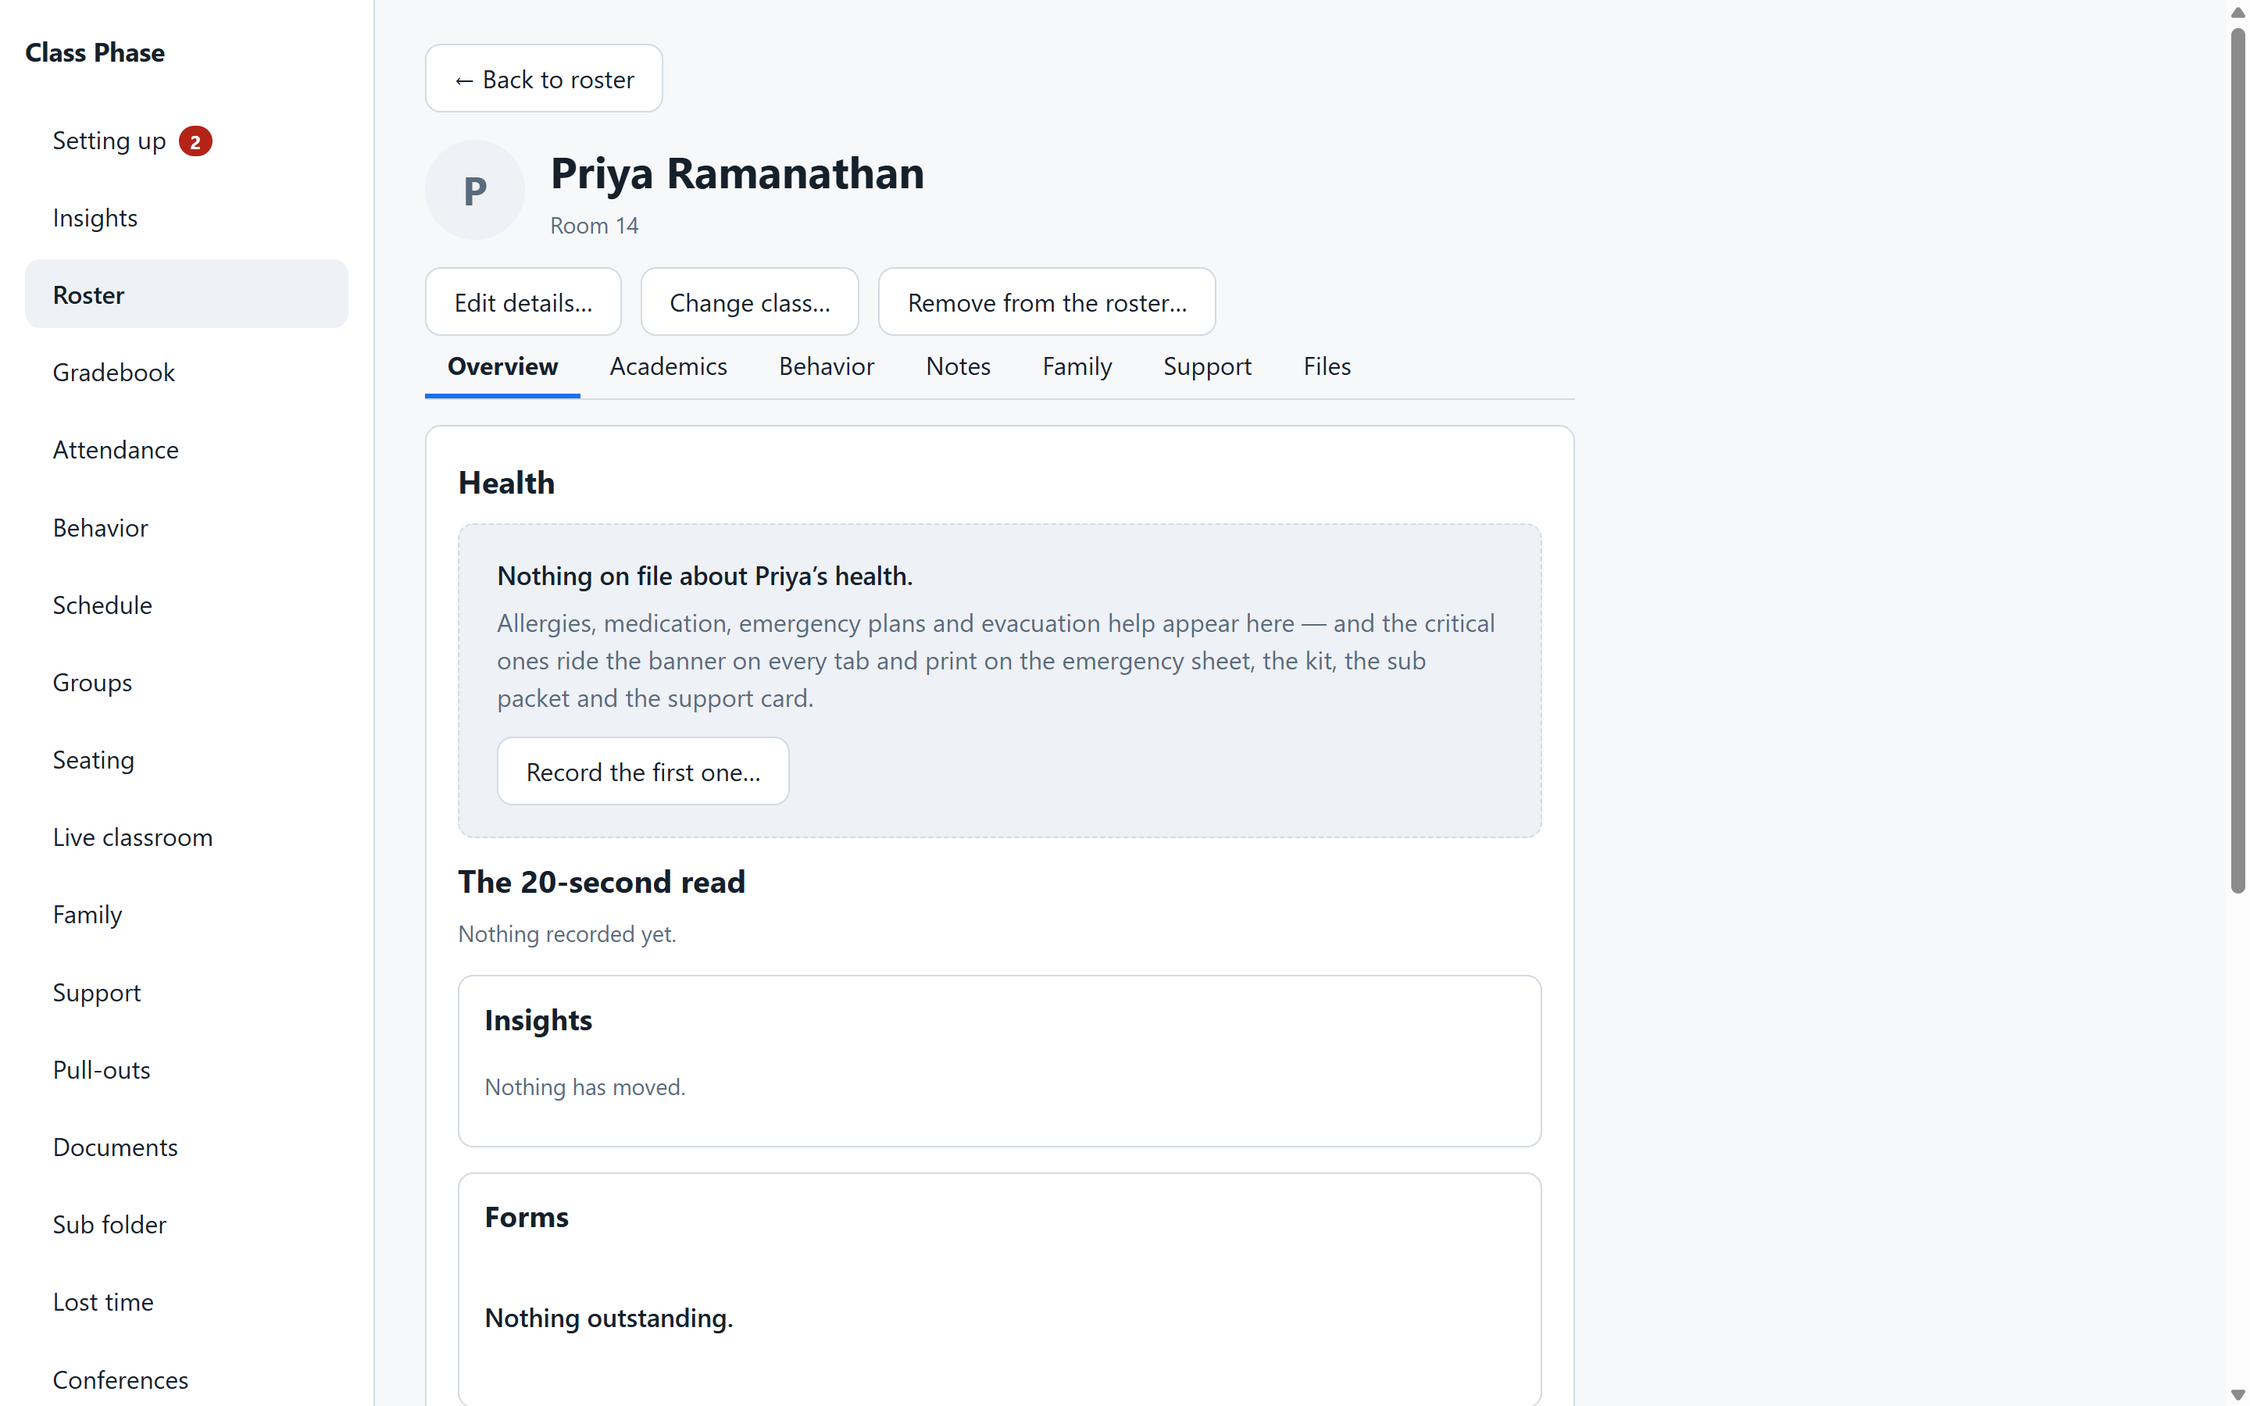Click 'Nothing has moved.' in Insights card
2250x1406 pixels.
[585, 1086]
